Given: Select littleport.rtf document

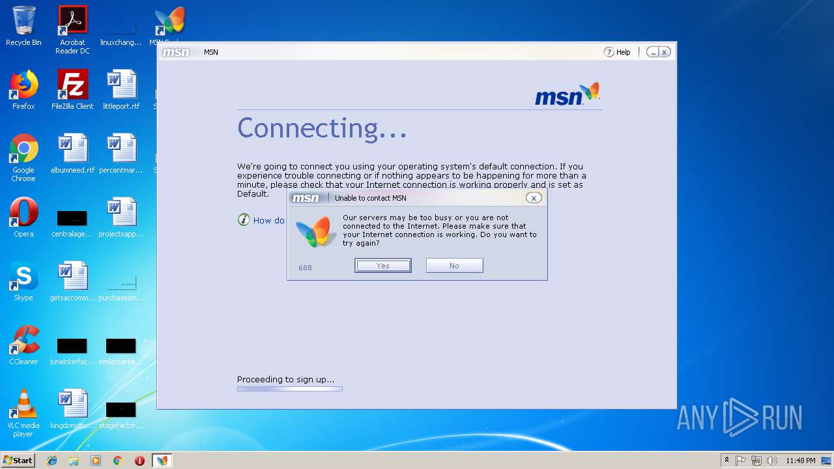Looking at the screenshot, I should click(121, 90).
